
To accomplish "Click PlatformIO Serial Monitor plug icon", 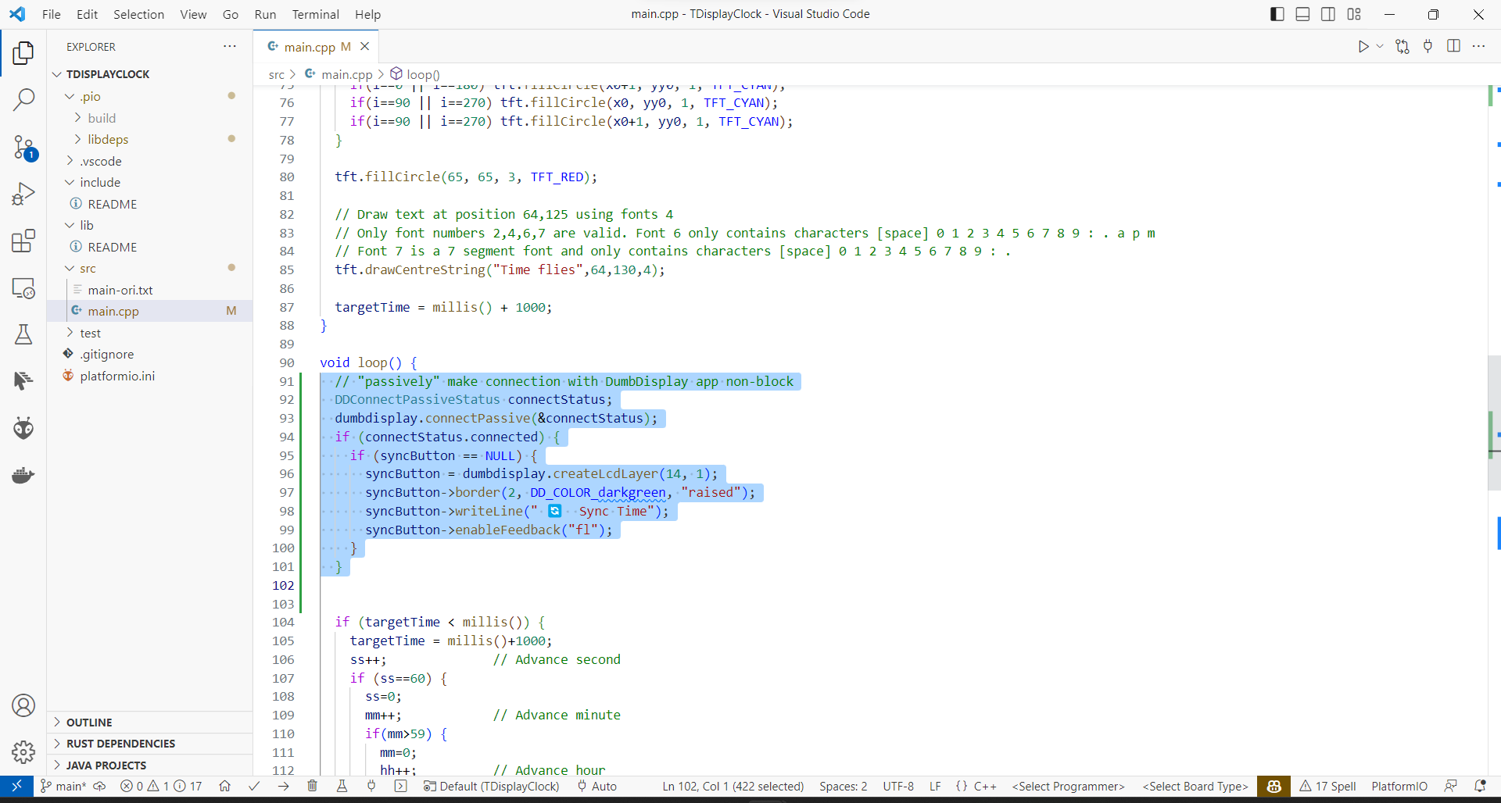I will [x=371, y=787].
